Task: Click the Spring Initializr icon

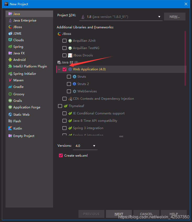Action: (10, 74)
